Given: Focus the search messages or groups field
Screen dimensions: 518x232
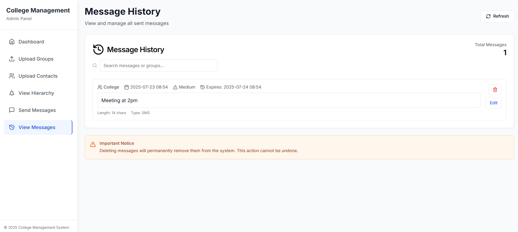Looking at the screenshot, I should (x=158, y=65).
